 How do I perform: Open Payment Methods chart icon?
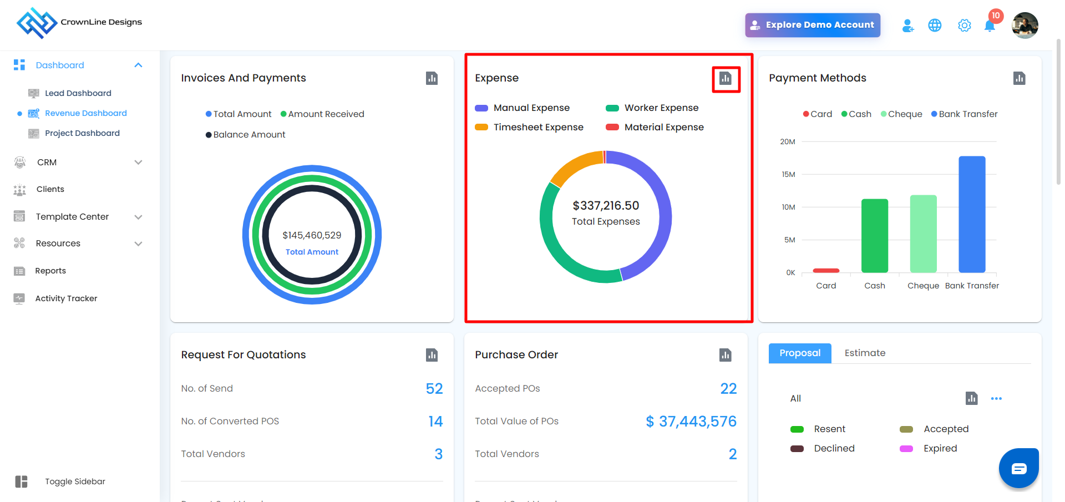coord(1019,78)
